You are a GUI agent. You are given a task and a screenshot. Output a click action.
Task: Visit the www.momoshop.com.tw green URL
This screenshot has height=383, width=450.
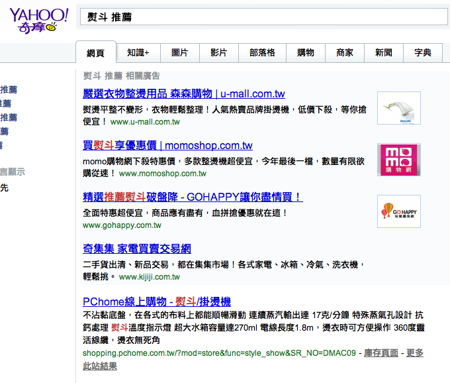(x=162, y=174)
